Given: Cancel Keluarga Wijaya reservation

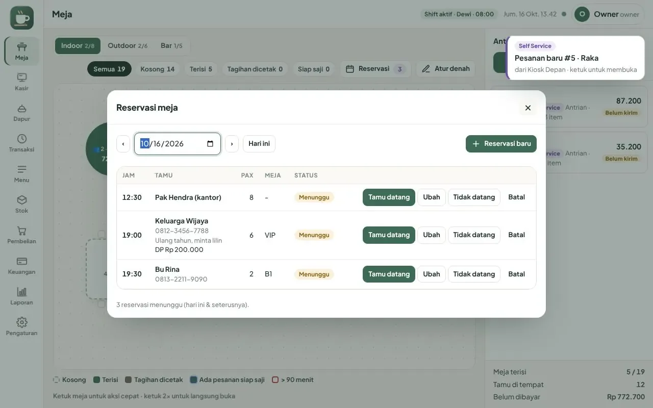Looking at the screenshot, I should pos(516,235).
